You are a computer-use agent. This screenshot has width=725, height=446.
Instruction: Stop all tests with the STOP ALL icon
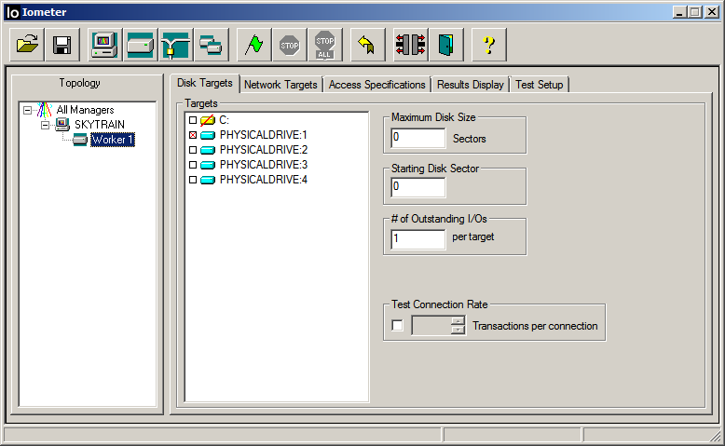click(325, 45)
